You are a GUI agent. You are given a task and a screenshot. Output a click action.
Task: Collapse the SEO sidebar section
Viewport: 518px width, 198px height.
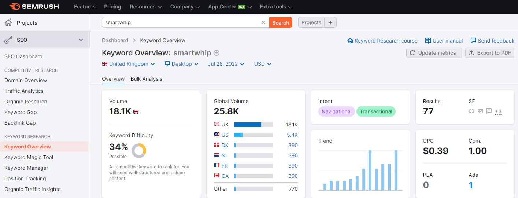coord(81,40)
